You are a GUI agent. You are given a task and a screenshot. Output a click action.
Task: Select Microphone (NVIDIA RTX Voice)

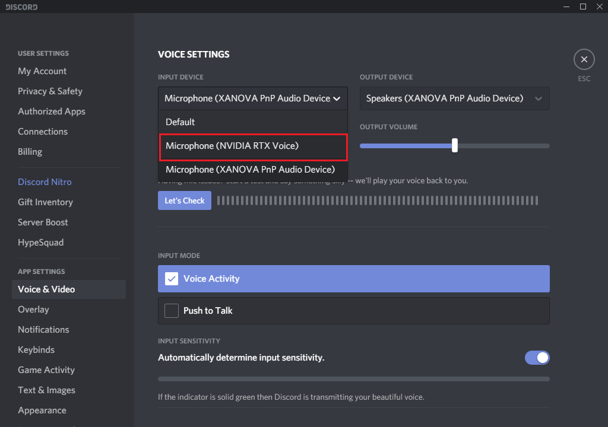tap(253, 146)
